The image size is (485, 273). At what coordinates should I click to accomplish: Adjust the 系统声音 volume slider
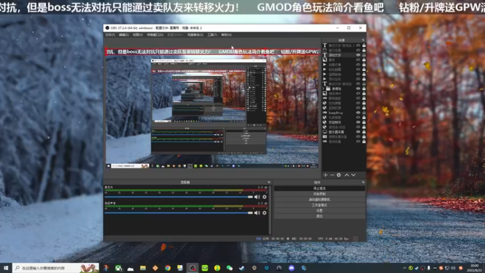pyautogui.click(x=179, y=213)
